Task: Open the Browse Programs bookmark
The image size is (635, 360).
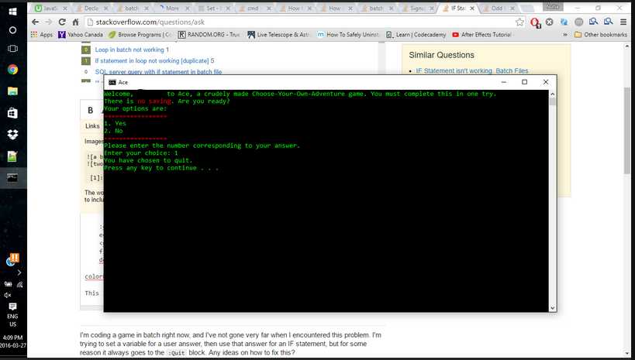Action: (140, 35)
